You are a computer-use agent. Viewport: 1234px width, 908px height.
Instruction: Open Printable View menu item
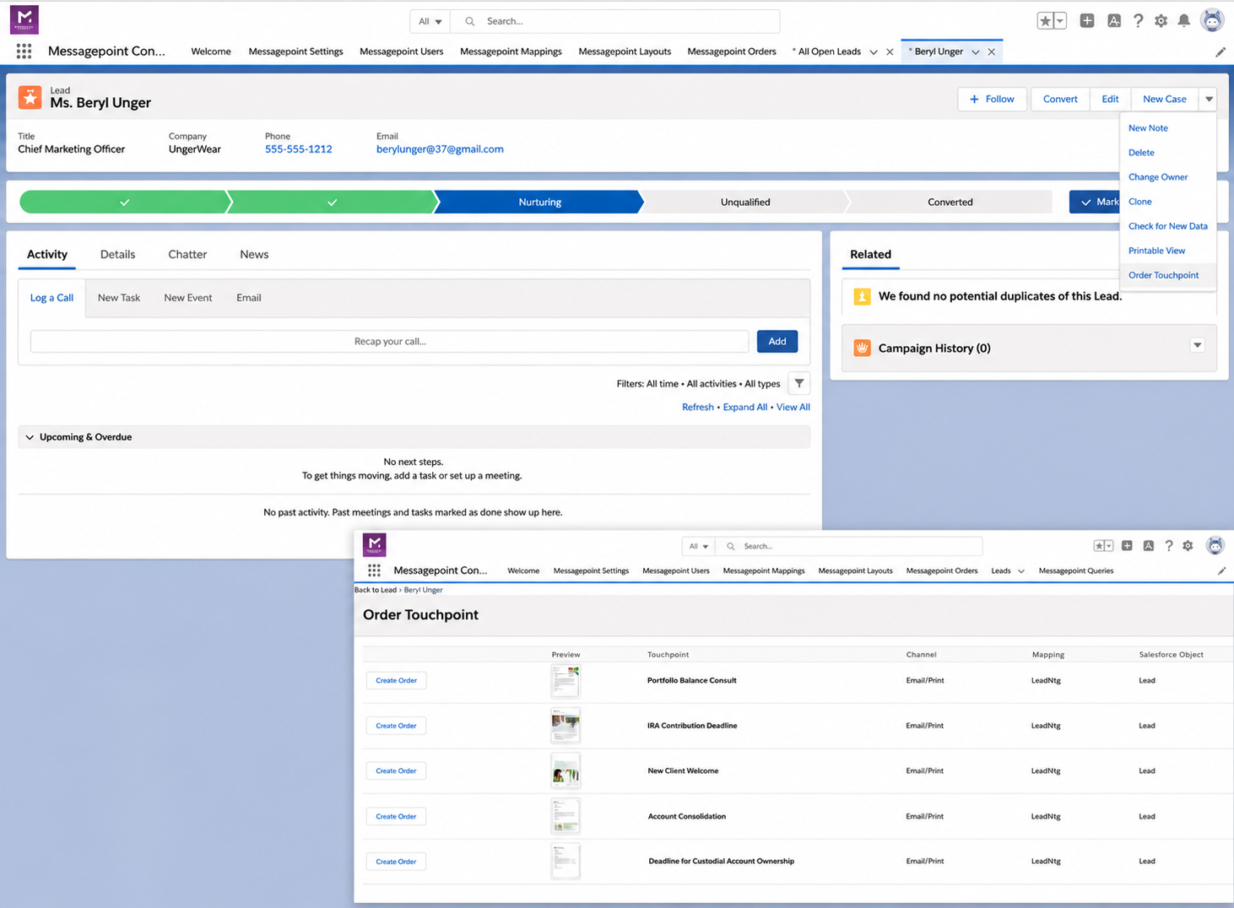[1156, 251]
